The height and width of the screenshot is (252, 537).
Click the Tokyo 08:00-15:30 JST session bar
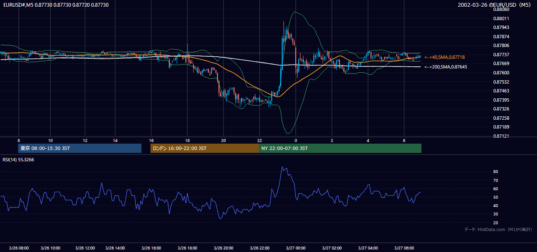tap(80, 148)
